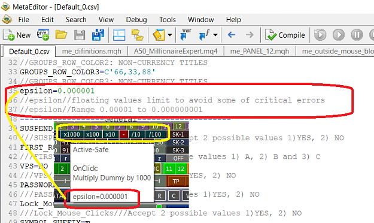Switch to A50_MillionaireExpert.mq4 tab
The width and height of the screenshot is (374, 223).
point(175,51)
